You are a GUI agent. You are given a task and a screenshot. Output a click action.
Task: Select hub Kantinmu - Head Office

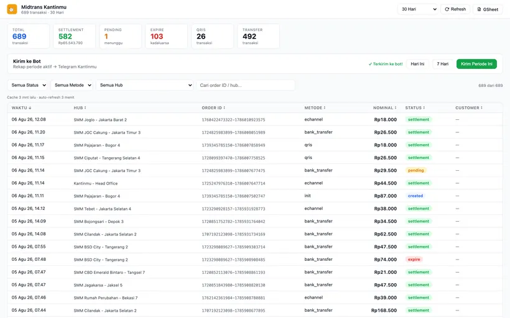coord(96,183)
